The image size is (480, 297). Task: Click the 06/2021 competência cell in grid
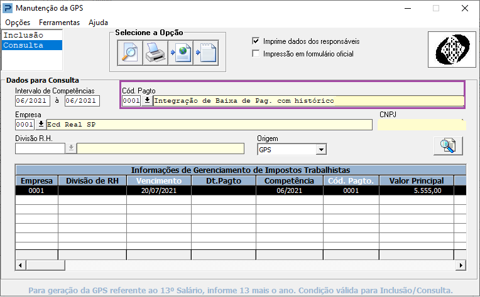click(x=289, y=190)
